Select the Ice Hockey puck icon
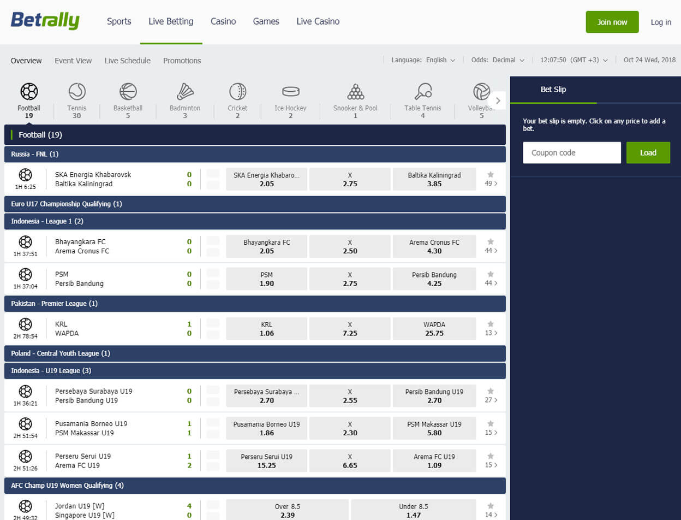This screenshot has height=520, width=681. coord(291,91)
